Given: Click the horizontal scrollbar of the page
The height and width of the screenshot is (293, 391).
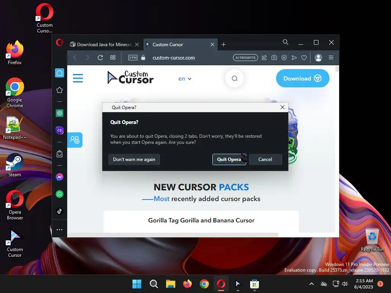Looking at the screenshot, I should click(x=173, y=235).
